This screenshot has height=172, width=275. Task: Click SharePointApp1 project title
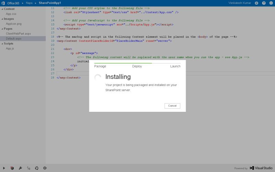pyautogui.click(x=50, y=3)
